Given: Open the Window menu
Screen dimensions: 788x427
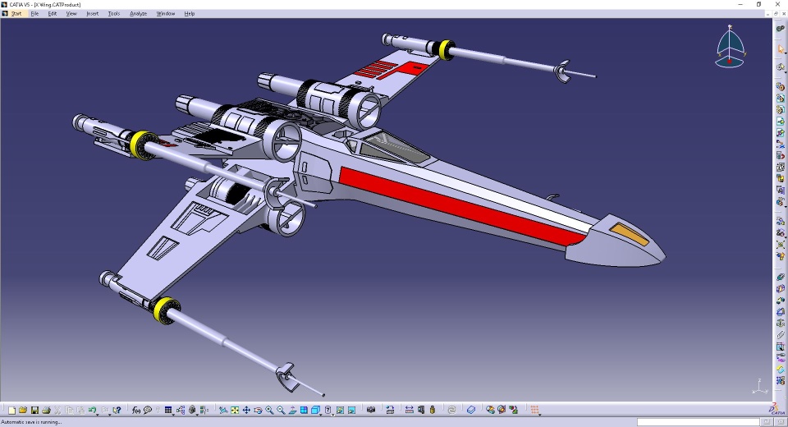Looking at the screenshot, I should tap(165, 14).
